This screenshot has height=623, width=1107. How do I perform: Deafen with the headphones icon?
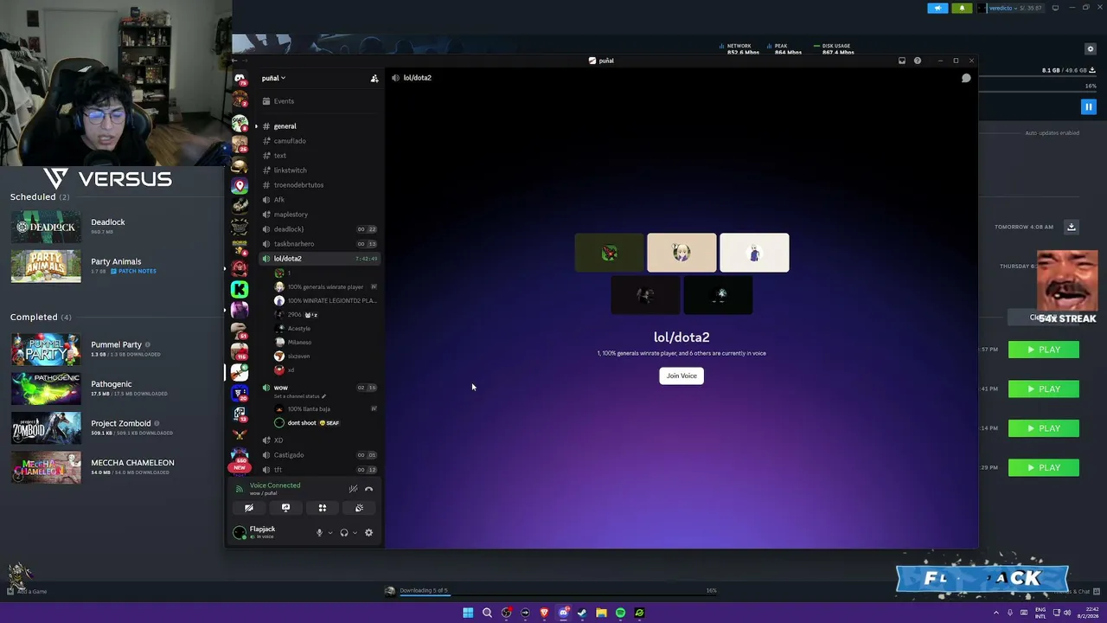click(344, 532)
